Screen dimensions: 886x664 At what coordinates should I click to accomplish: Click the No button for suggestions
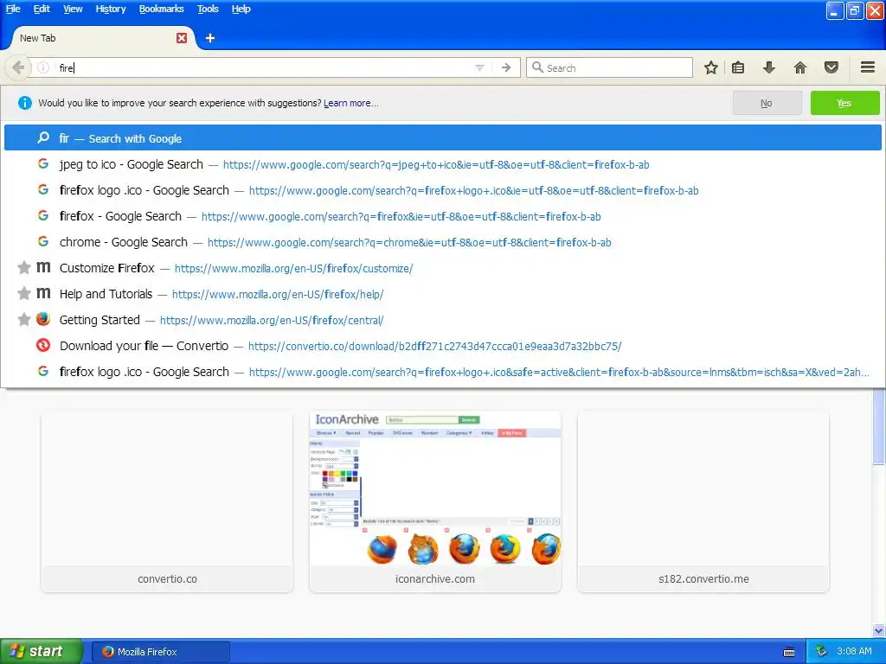pyautogui.click(x=767, y=104)
